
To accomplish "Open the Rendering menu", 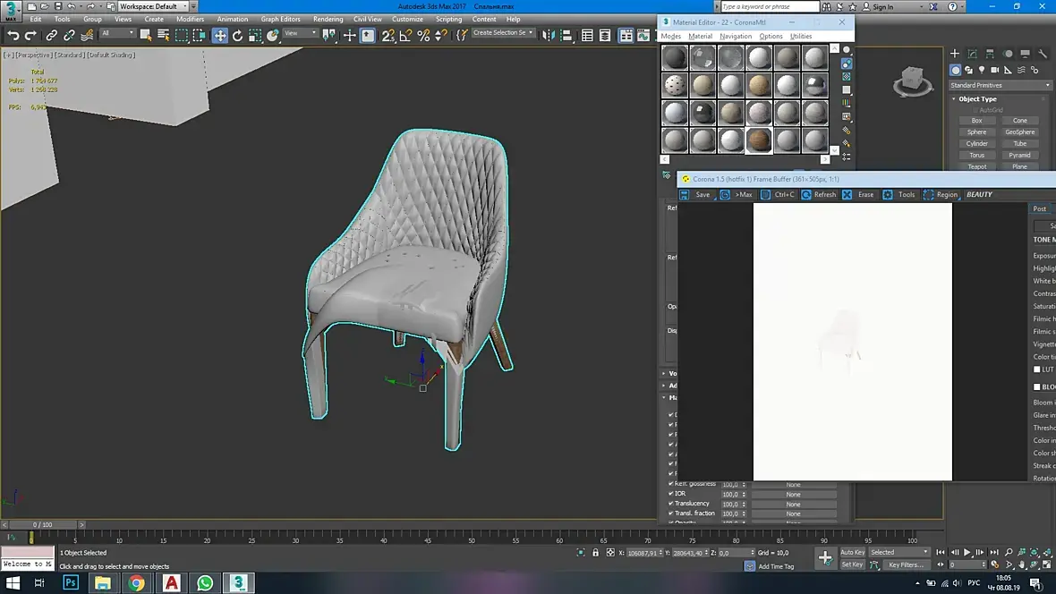I will click(328, 19).
